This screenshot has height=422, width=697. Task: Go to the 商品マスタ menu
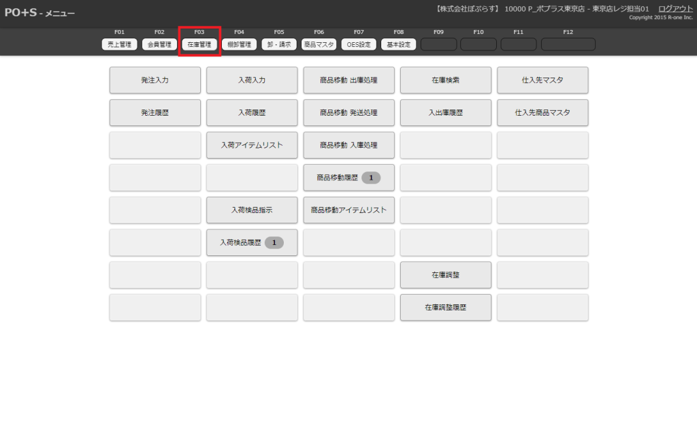click(x=319, y=44)
